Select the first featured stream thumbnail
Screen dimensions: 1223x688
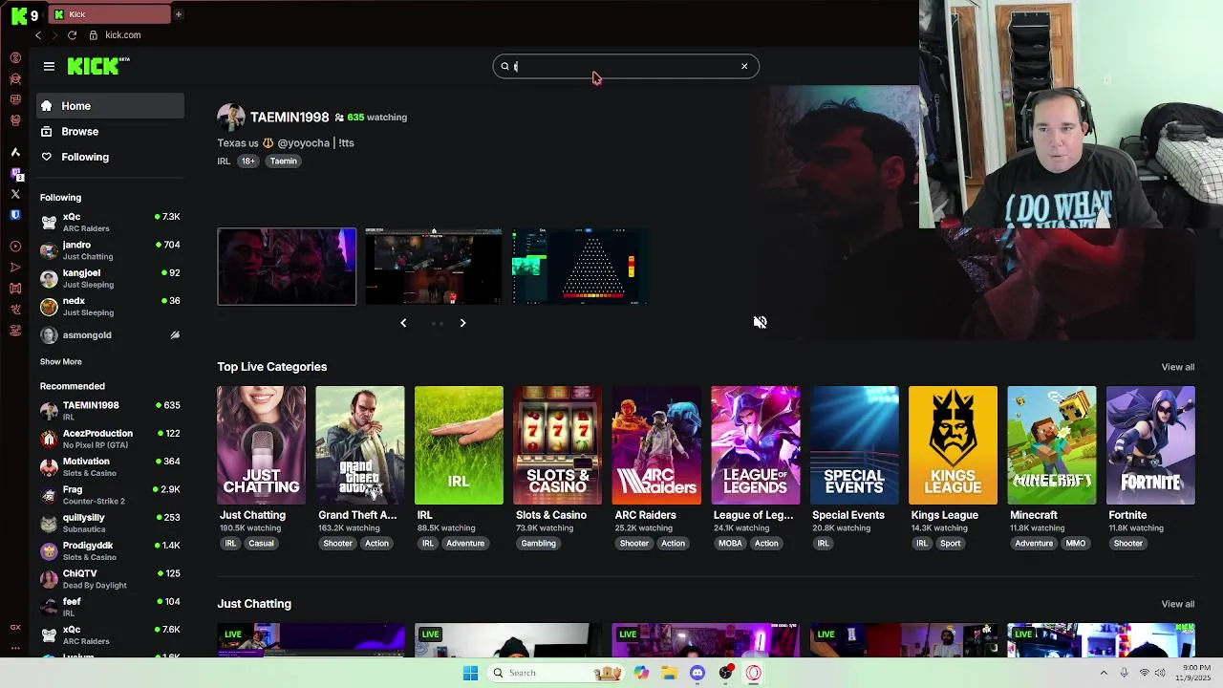(287, 267)
